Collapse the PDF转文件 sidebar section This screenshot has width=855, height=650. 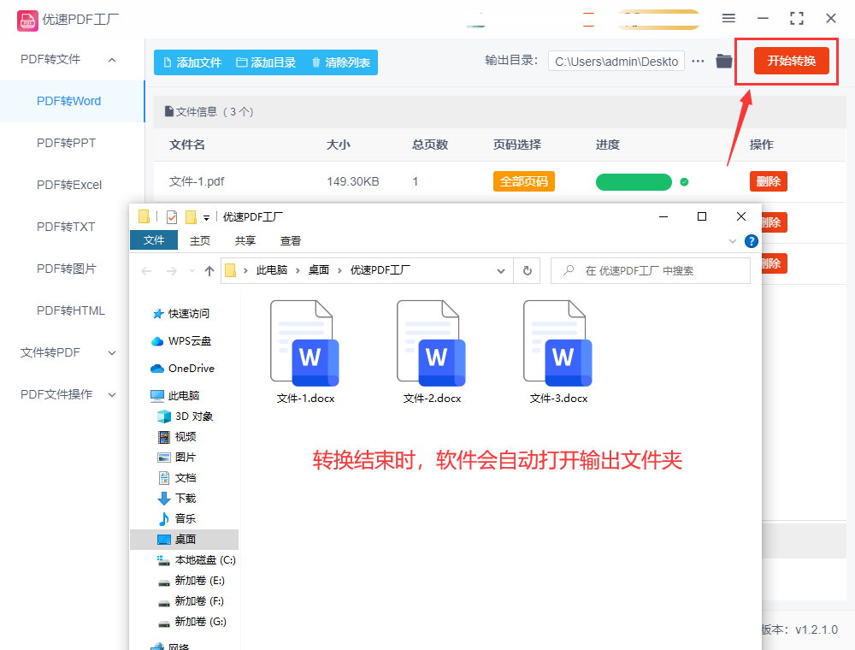111,59
